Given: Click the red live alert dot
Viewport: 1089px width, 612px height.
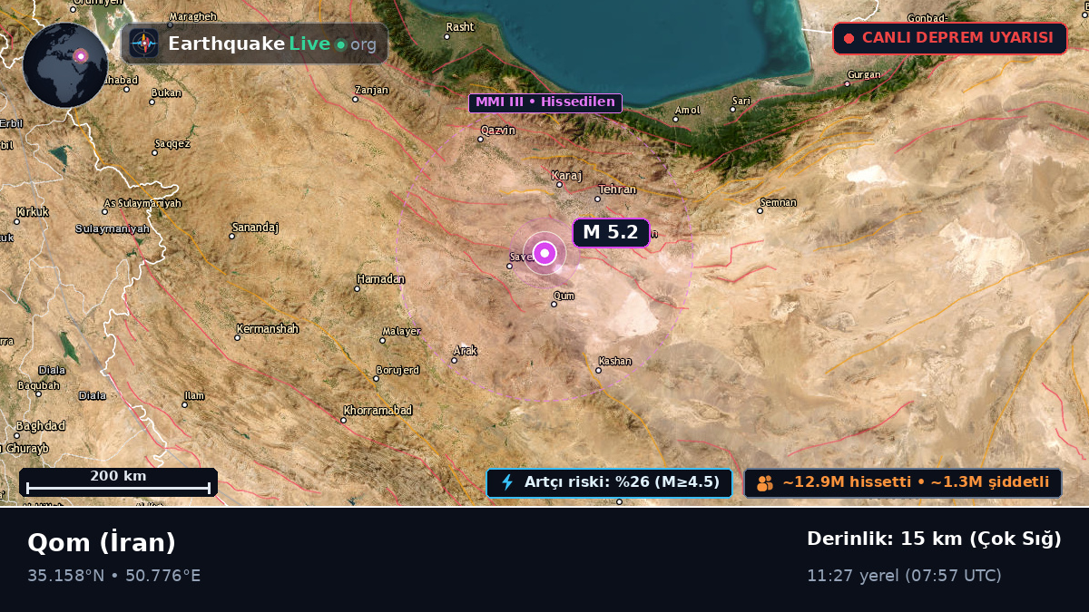Looking at the screenshot, I should tap(849, 38).
